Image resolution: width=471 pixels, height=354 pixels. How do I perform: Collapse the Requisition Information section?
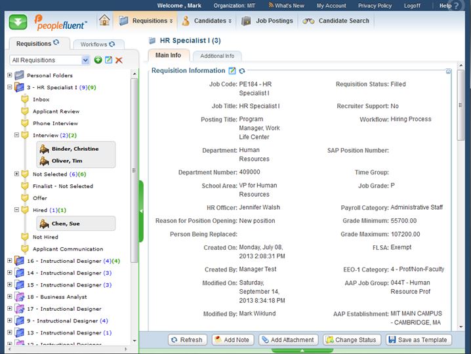448,71
